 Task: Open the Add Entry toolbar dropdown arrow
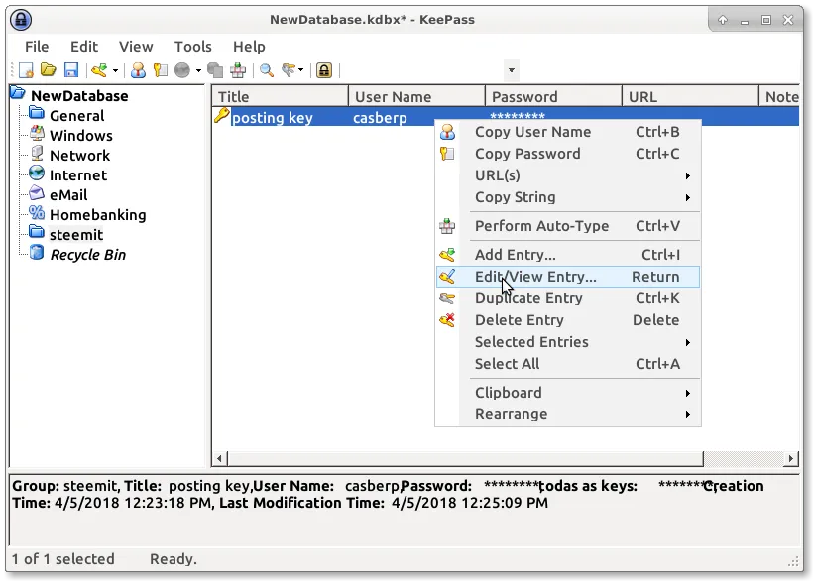[x=115, y=70]
